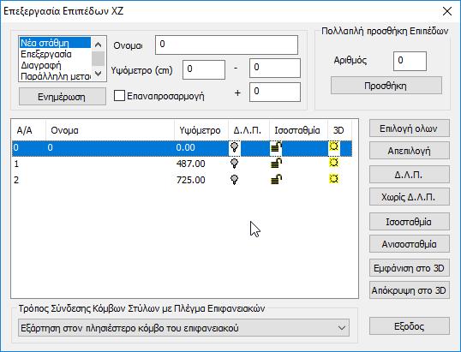Close the Επεξεργασία Επιπέδων XZ dialog
461x352 pixels.
[x=447, y=11]
